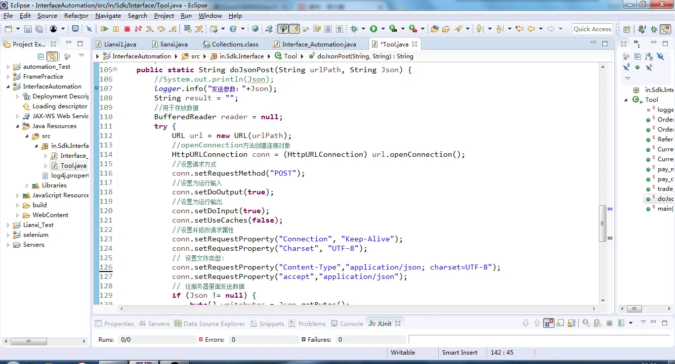Click the Suspend debug icon
Screen dimensions: 675x364
pyautogui.click(x=116, y=29)
